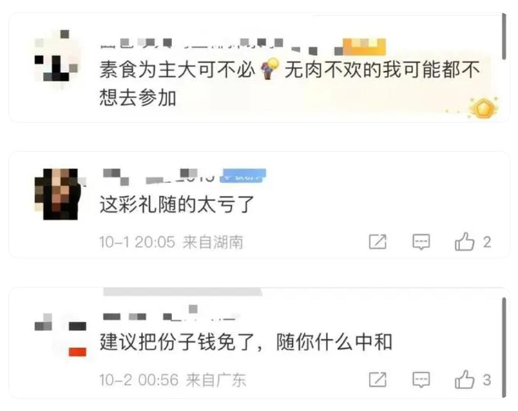Click the emoji in the 素食为主 comment
The width and height of the screenshot is (518, 411).
(269, 68)
